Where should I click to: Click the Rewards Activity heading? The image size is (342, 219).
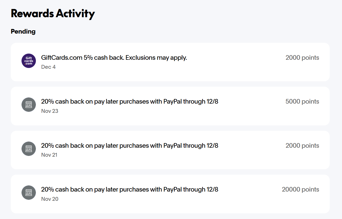[x=53, y=13]
